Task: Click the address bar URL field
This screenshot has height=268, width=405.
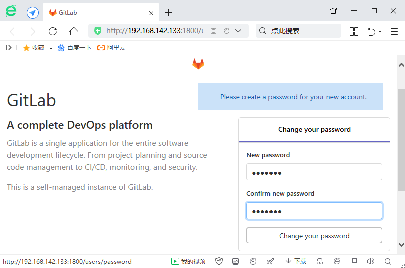Action: 155,31
